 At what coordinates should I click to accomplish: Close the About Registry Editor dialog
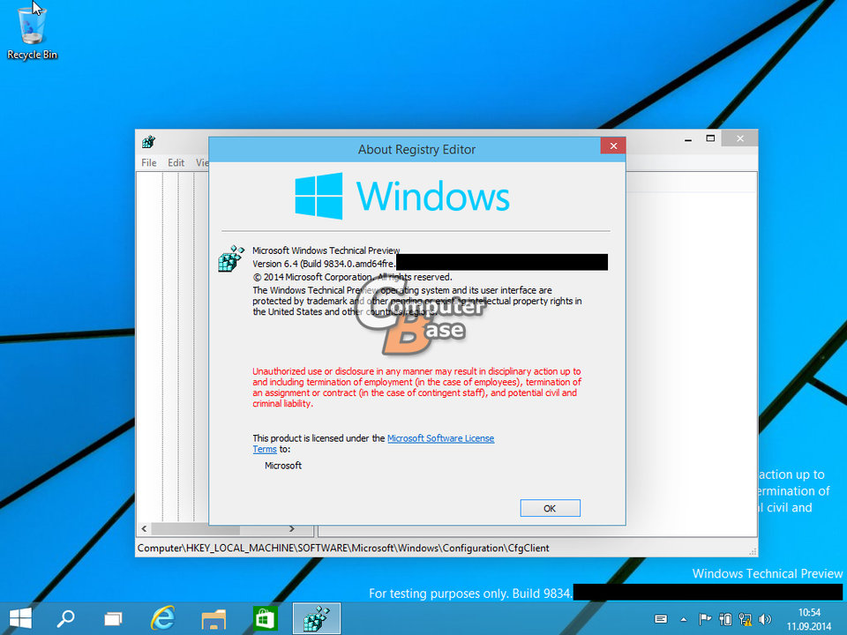click(613, 146)
